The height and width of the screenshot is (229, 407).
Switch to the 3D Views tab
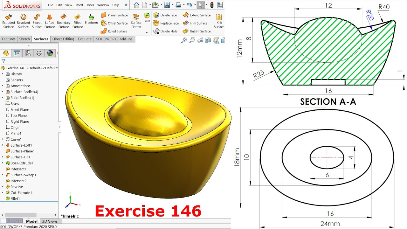50,221
